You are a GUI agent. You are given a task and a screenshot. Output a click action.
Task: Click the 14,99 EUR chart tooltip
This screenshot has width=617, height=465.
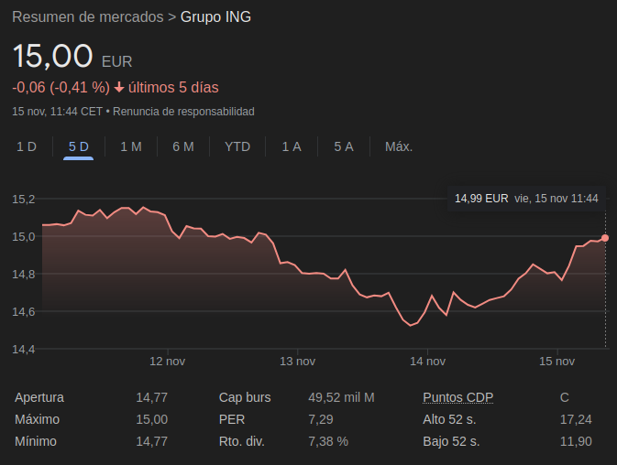(526, 199)
